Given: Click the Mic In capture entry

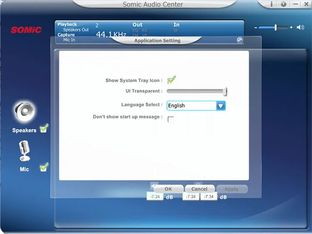Looking at the screenshot, I should coord(69,40).
